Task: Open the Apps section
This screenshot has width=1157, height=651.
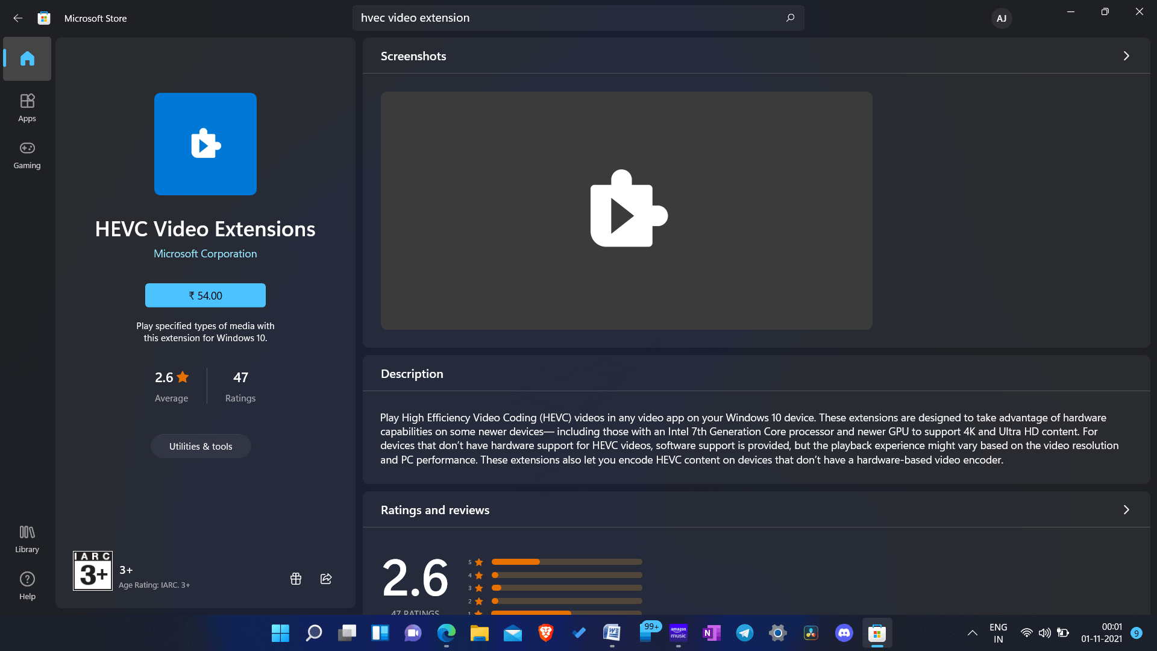Action: pos(27,107)
